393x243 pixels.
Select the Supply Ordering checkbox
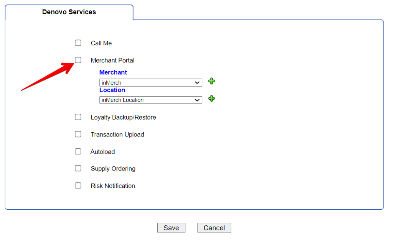point(78,168)
